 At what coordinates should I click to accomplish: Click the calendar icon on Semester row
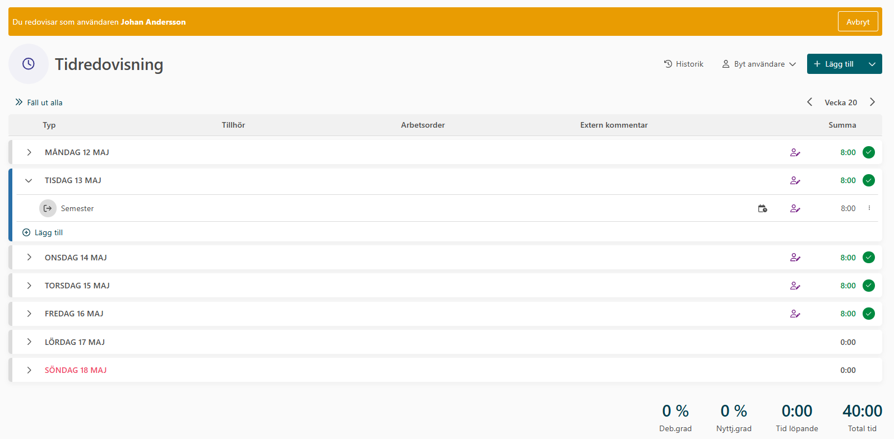[x=762, y=208]
